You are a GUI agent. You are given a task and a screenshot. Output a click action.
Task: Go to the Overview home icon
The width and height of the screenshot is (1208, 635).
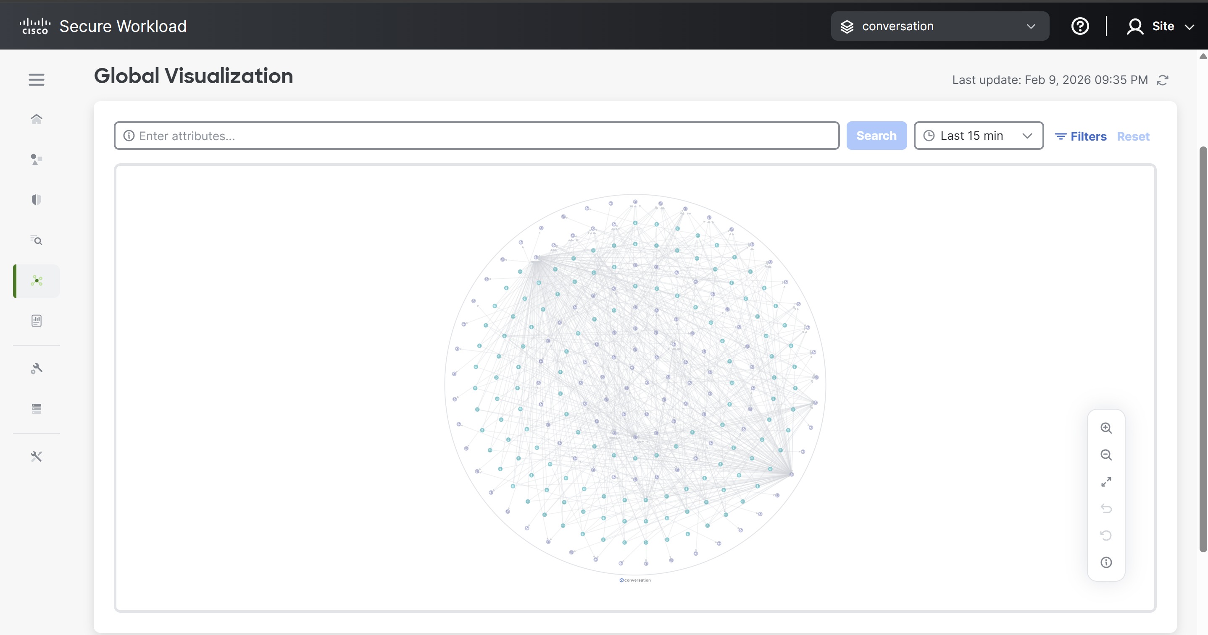36,119
